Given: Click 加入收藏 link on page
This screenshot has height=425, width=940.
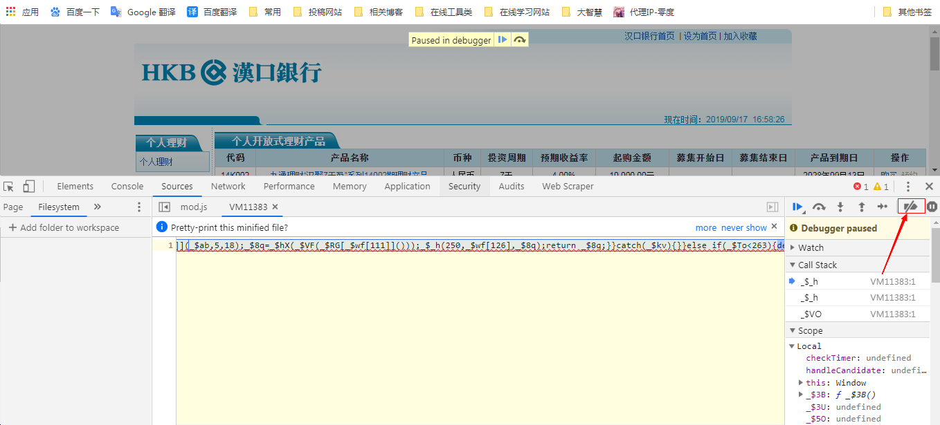Looking at the screenshot, I should [x=741, y=36].
